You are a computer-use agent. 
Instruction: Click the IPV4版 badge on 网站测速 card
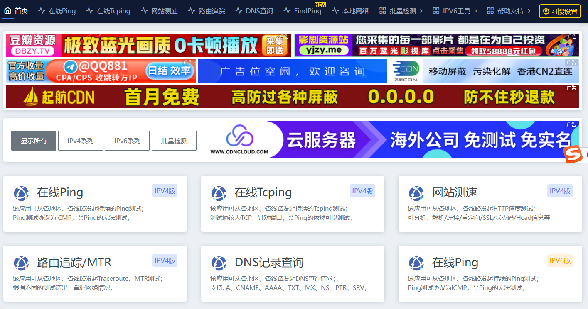[560, 191]
